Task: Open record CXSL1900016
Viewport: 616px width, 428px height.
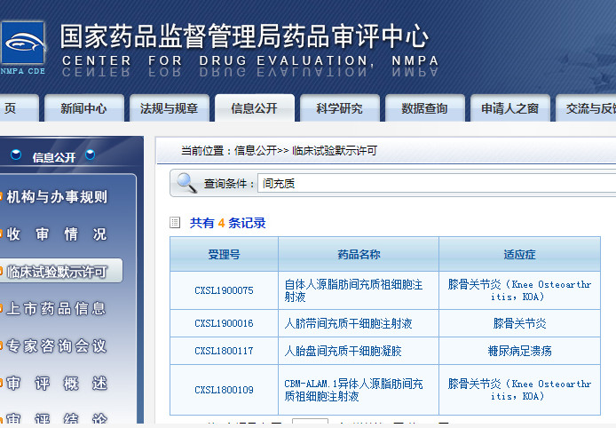Action: [224, 323]
